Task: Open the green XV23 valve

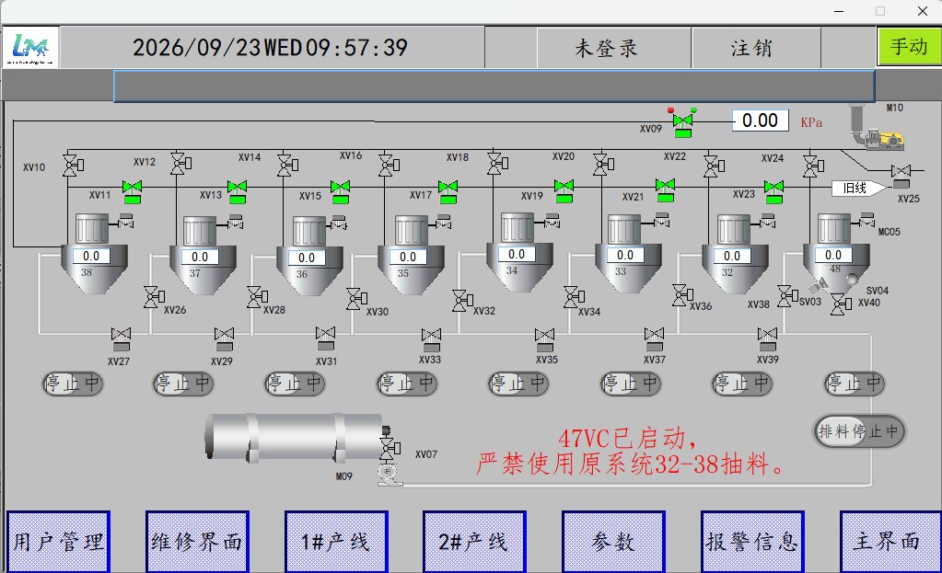Action: (x=773, y=192)
